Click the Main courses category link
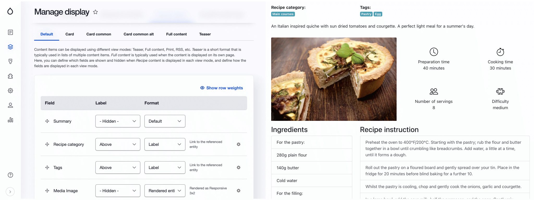534x200 pixels. click(x=283, y=14)
